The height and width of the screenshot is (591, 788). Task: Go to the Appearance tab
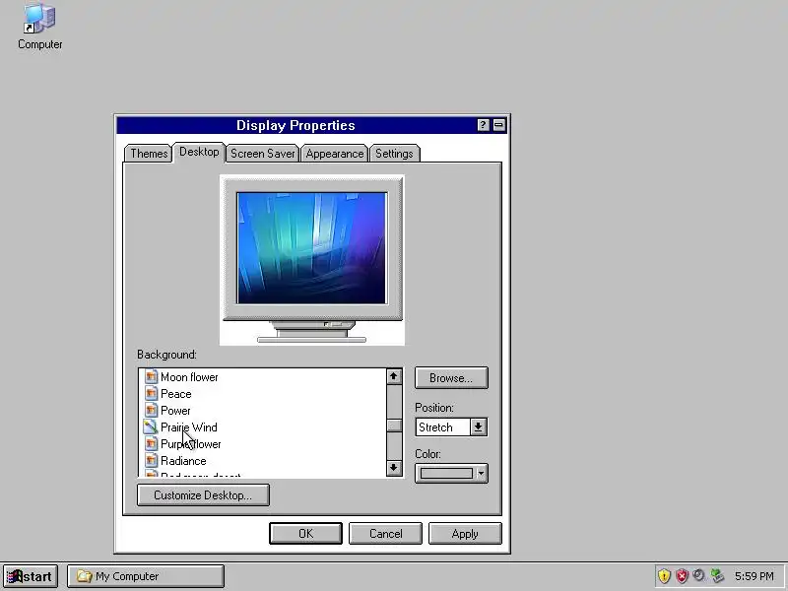click(335, 154)
